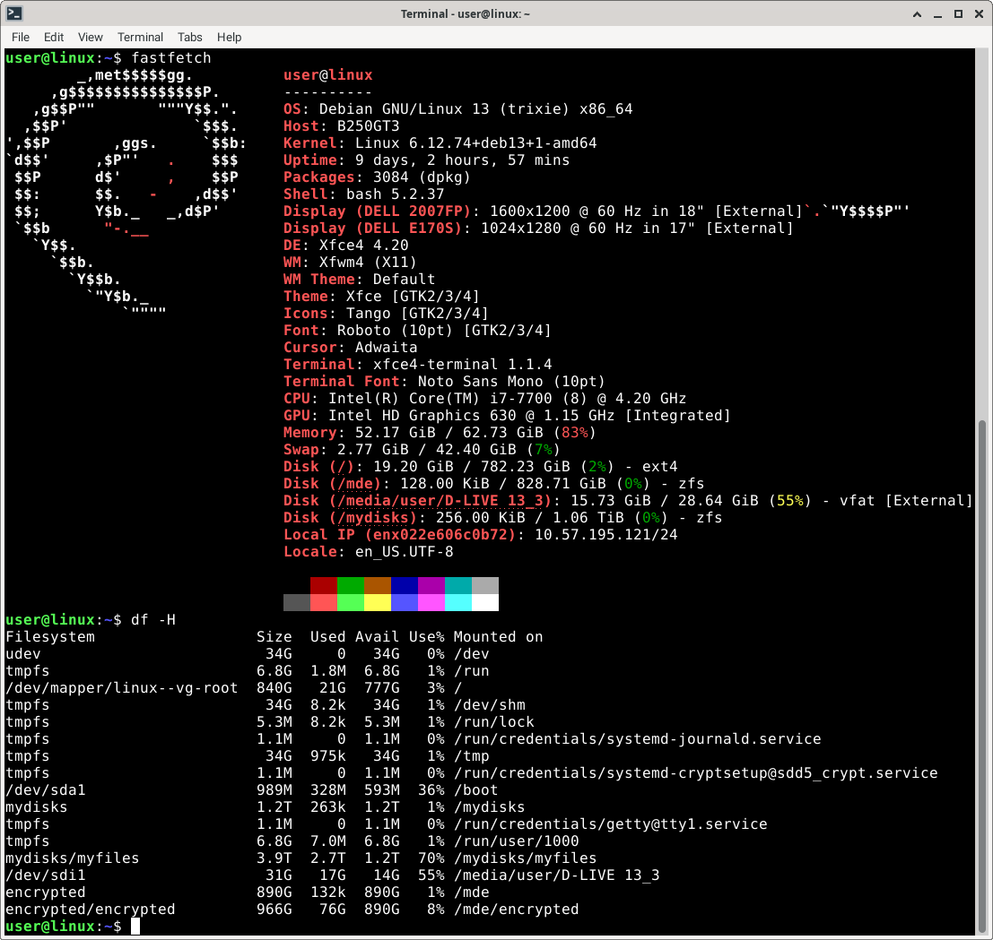The width and height of the screenshot is (993, 940).
Task: Click the dark green color block
Action: (x=351, y=585)
